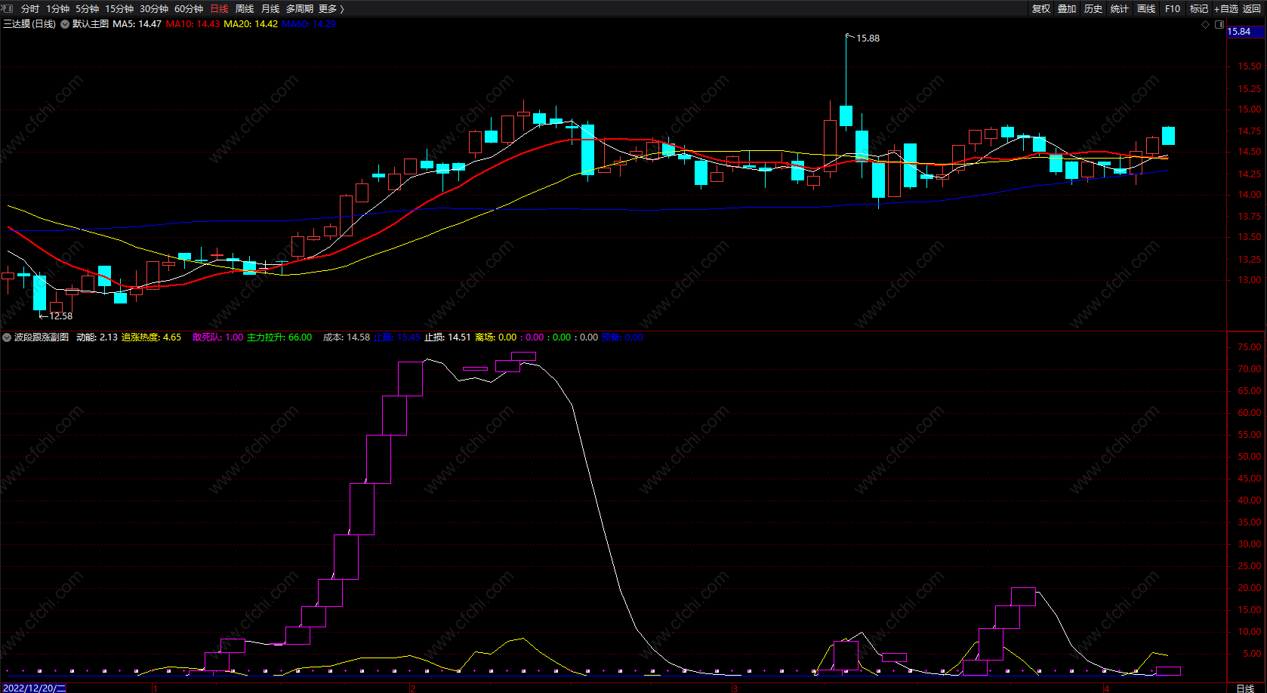Select the 日线 daily period tab
This screenshot has height=693, width=1267.
(219, 9)
